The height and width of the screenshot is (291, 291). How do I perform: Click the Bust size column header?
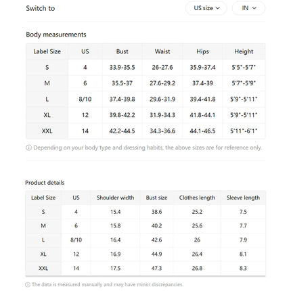pos(156,198)
